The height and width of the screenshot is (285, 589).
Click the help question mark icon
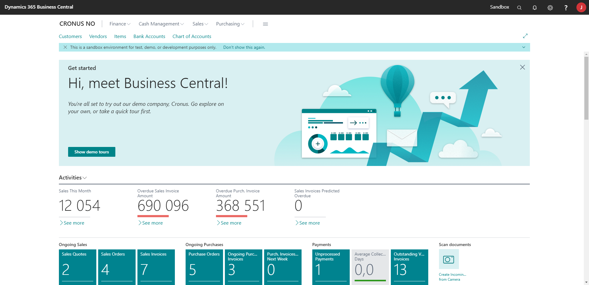click(566, 8)
